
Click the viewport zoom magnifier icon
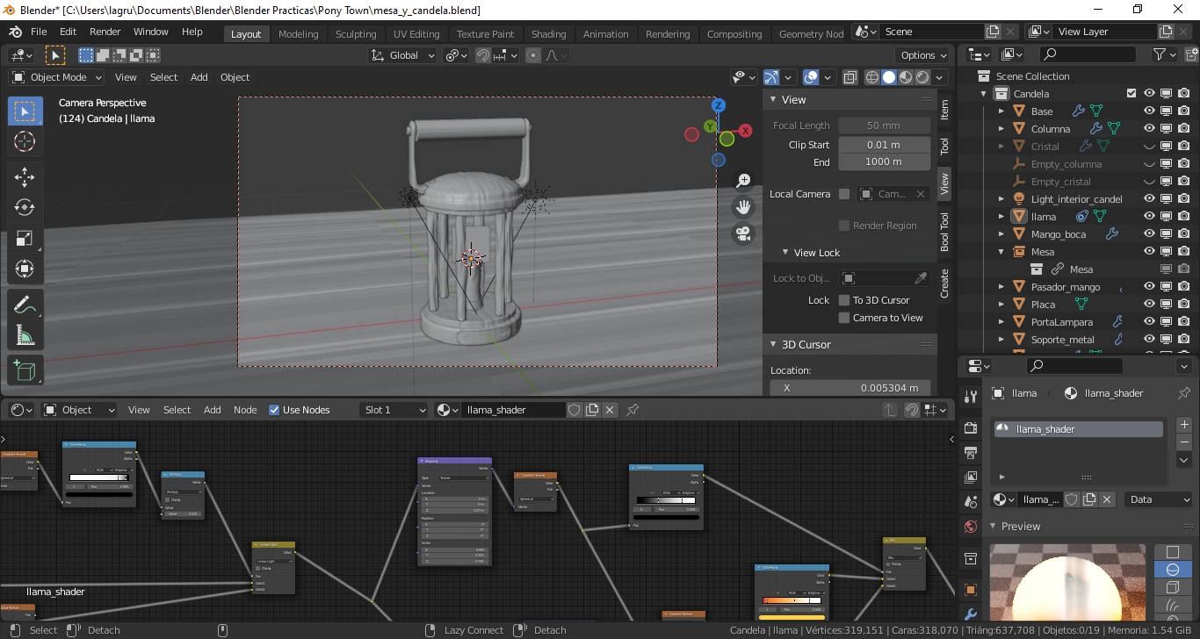(743, 181)
